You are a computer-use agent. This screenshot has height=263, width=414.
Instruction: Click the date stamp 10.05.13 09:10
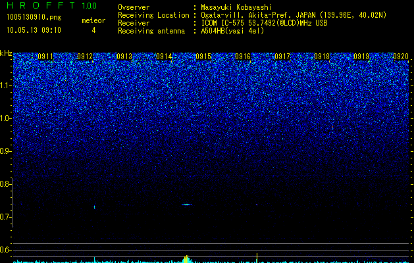(34, 30)
